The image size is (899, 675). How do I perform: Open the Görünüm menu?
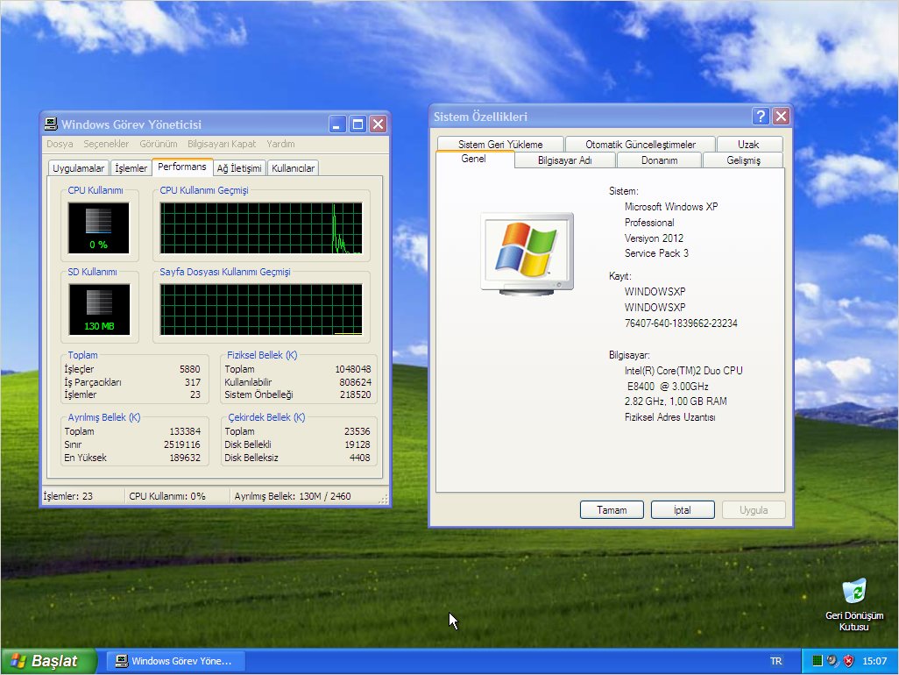coord(159,144)
